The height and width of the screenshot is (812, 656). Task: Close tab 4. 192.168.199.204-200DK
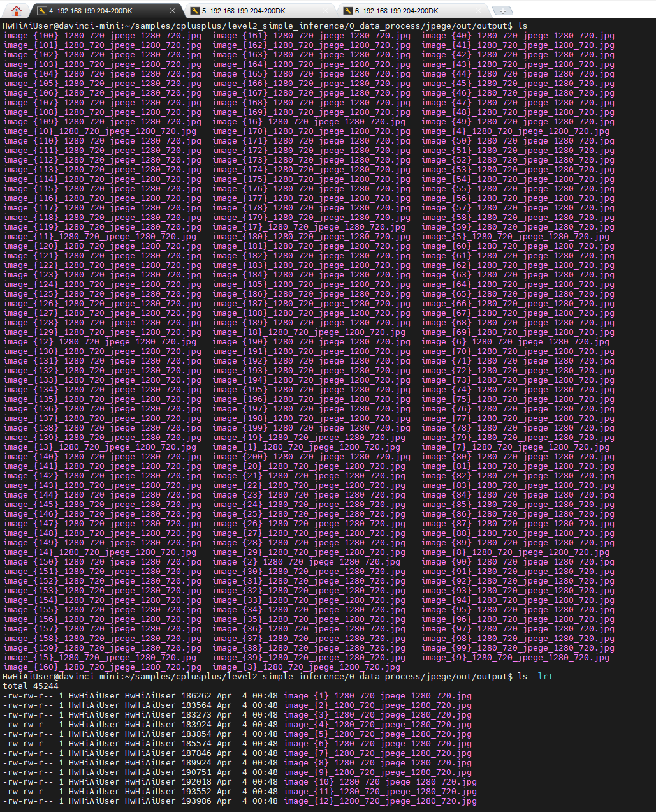coord(173,11)
